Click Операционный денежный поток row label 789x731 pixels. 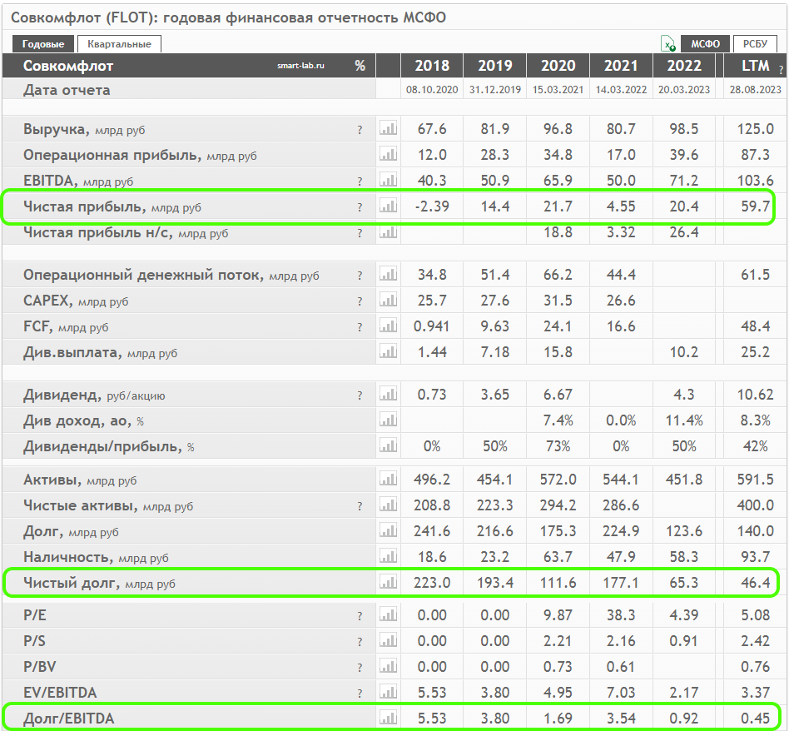[x=171, y=275]
